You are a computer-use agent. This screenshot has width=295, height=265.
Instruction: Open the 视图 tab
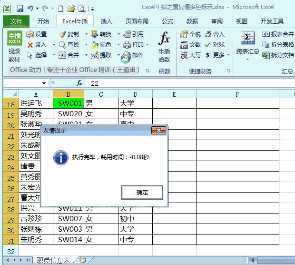tap(241, 21)
